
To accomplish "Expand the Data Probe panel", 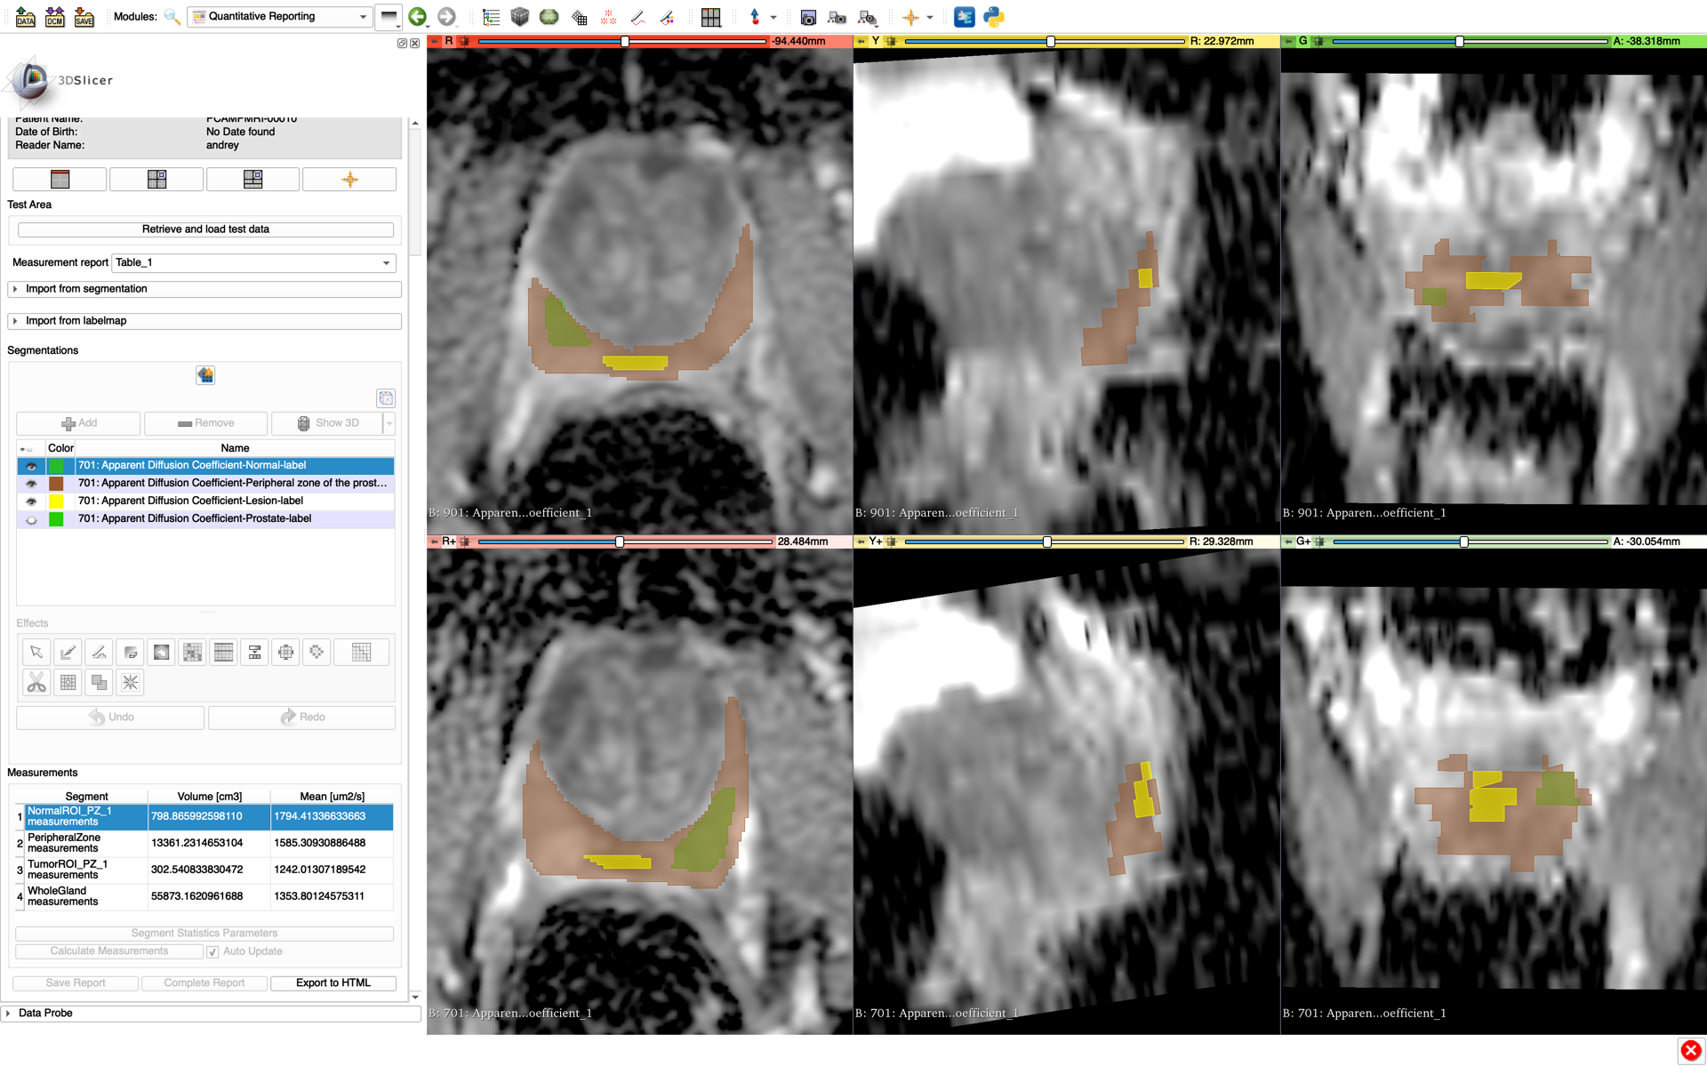I will point(211,1014).
